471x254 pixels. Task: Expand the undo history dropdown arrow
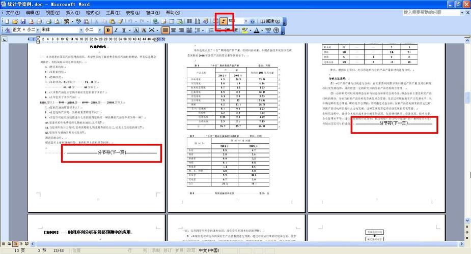point(136,21)
